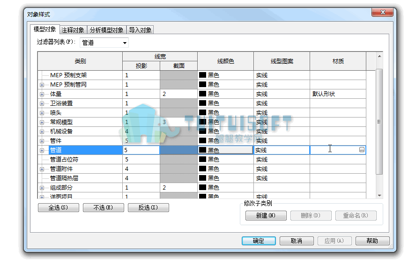
Task: Open the 帮助 help button
Action: point(372,241)
